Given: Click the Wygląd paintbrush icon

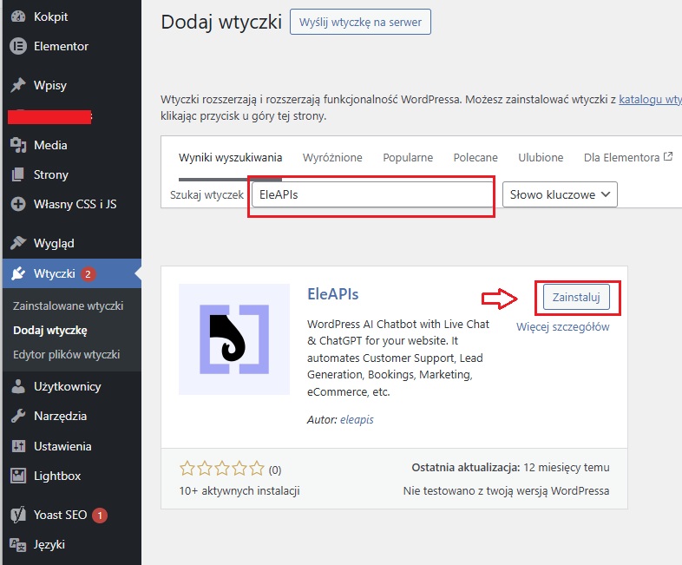Looking at the screenshot, I should tap(17, 243).
